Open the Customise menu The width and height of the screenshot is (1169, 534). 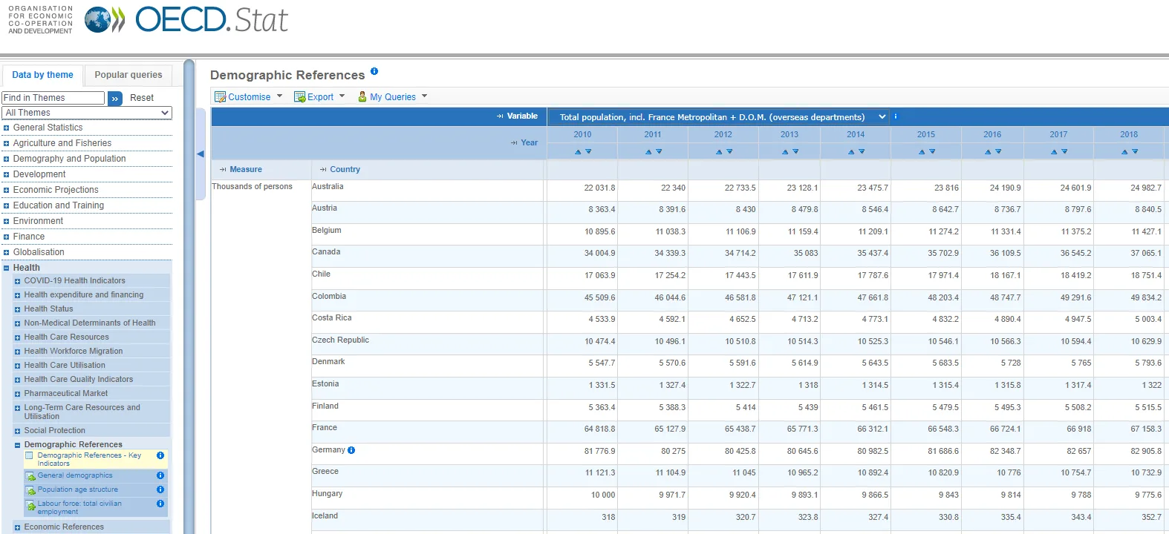(x=250, y=97)
